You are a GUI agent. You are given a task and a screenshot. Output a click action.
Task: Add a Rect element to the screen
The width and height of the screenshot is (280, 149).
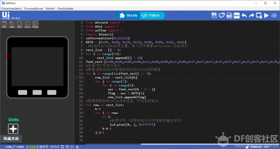click(x=20, y=24)
